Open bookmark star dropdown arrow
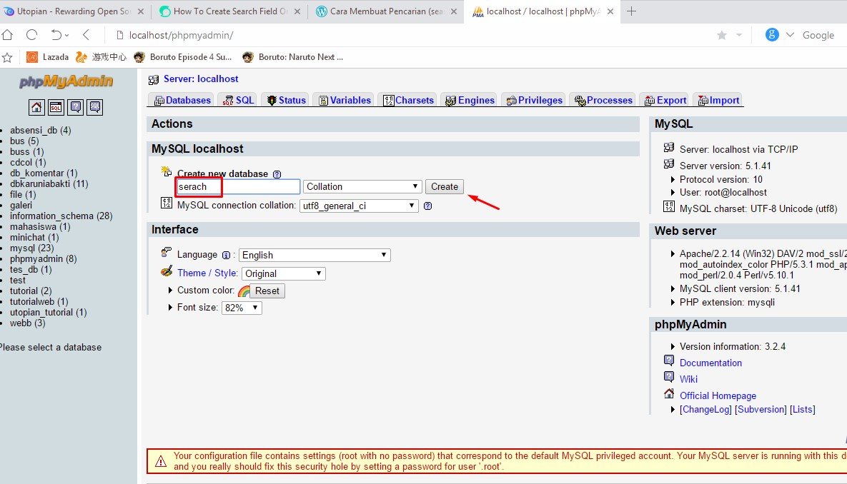Screen dimensions: 847x484 739,35
